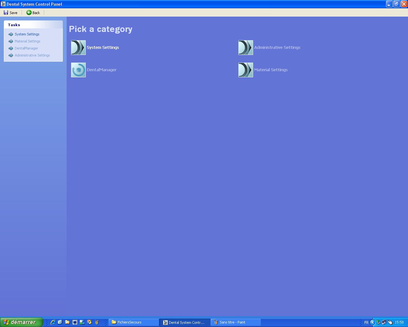This screenshot has width=408, height=327.
Task: Switch to FichiersSecours folder in taskbar
Action: coord(134,322)
